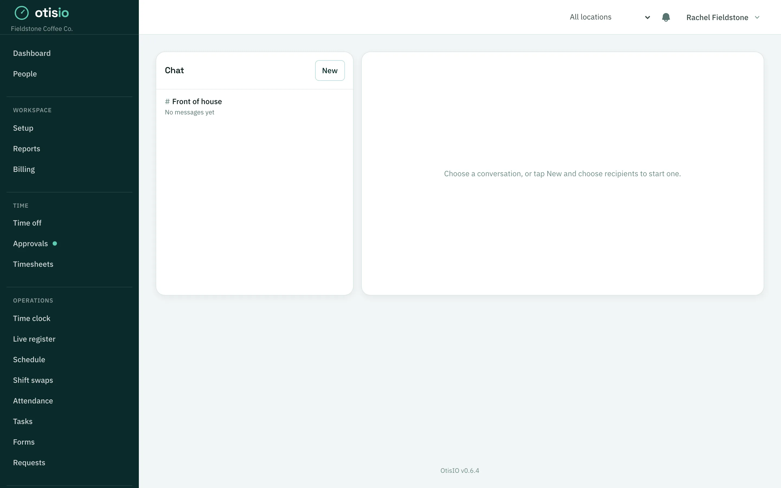The image size is (781, 488).
Task: Click the Chat panel heading
Action: [x=174, y=70]
